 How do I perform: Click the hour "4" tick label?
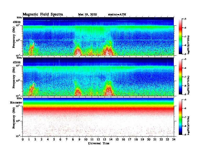pos(48,140)
